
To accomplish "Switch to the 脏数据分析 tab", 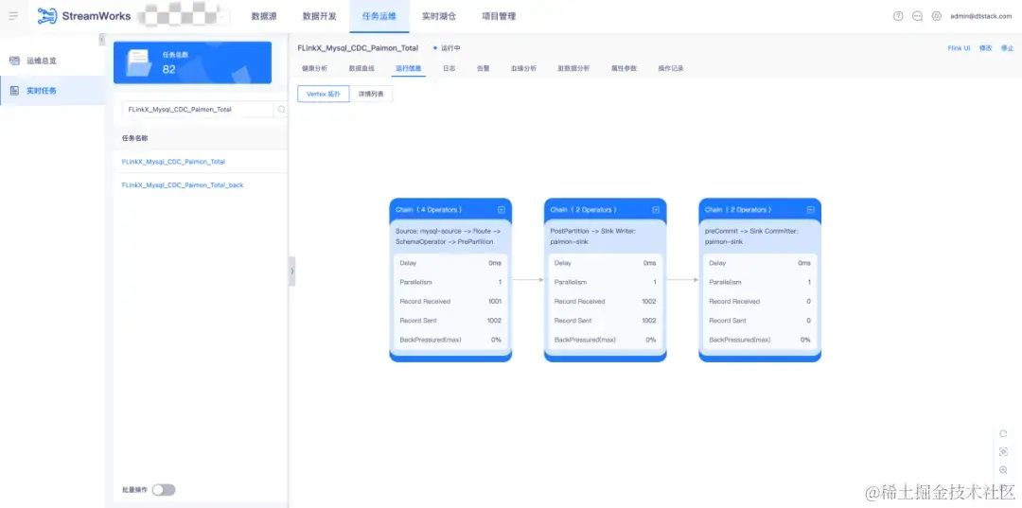I will coord(573,68).
